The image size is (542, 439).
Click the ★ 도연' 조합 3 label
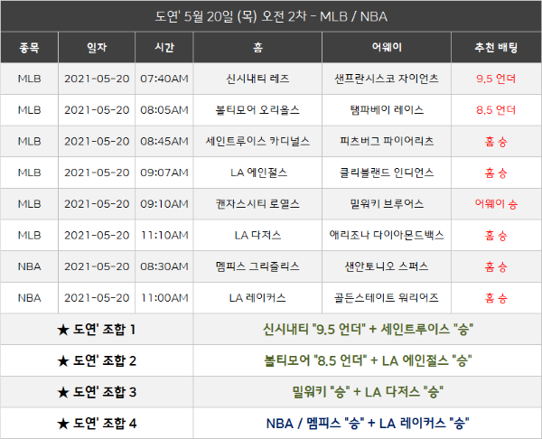97,392
